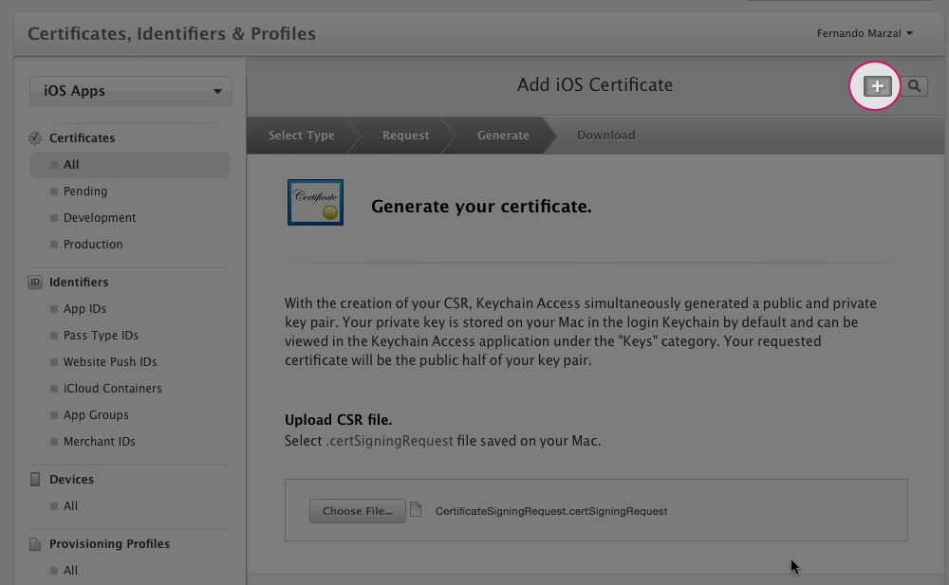Screen dimensions: 949x585
Task: Click the Identifiers ID badge icon
Action: click(x=35, y=282)
